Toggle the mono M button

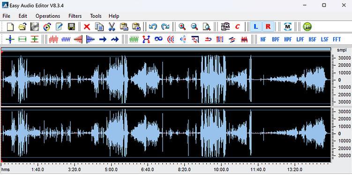288,27
